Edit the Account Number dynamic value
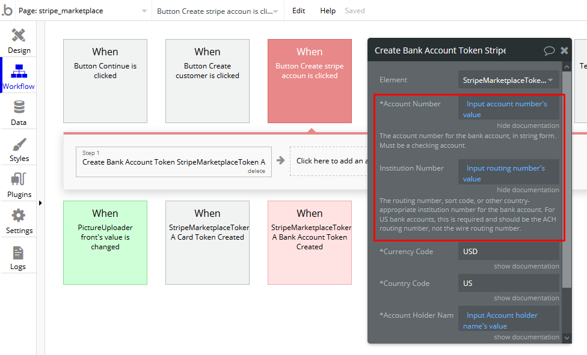The height and width of the screenshot is (355, 587). click(508, 108)
